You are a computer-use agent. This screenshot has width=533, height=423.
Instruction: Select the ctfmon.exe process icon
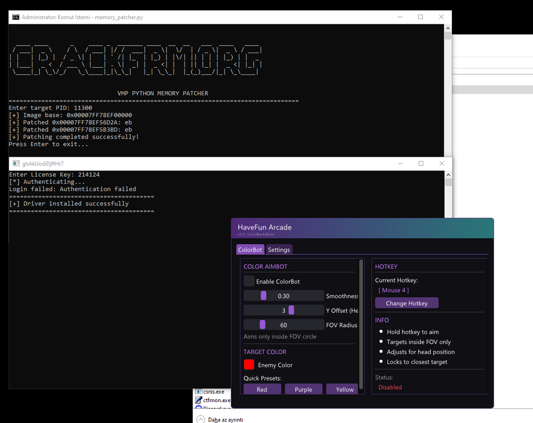coord(199,400)
